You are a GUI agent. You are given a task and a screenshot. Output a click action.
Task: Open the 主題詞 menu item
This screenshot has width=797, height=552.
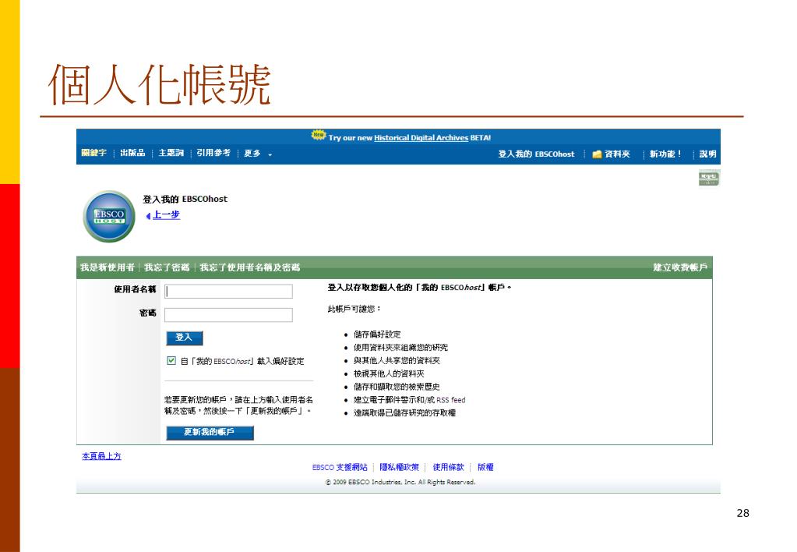pos(171,153)
